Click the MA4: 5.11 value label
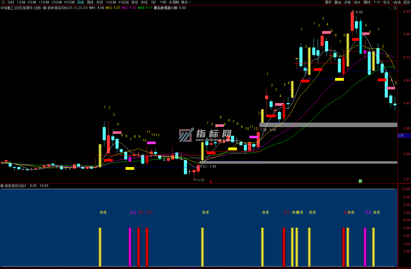 [x=145, y=8]
